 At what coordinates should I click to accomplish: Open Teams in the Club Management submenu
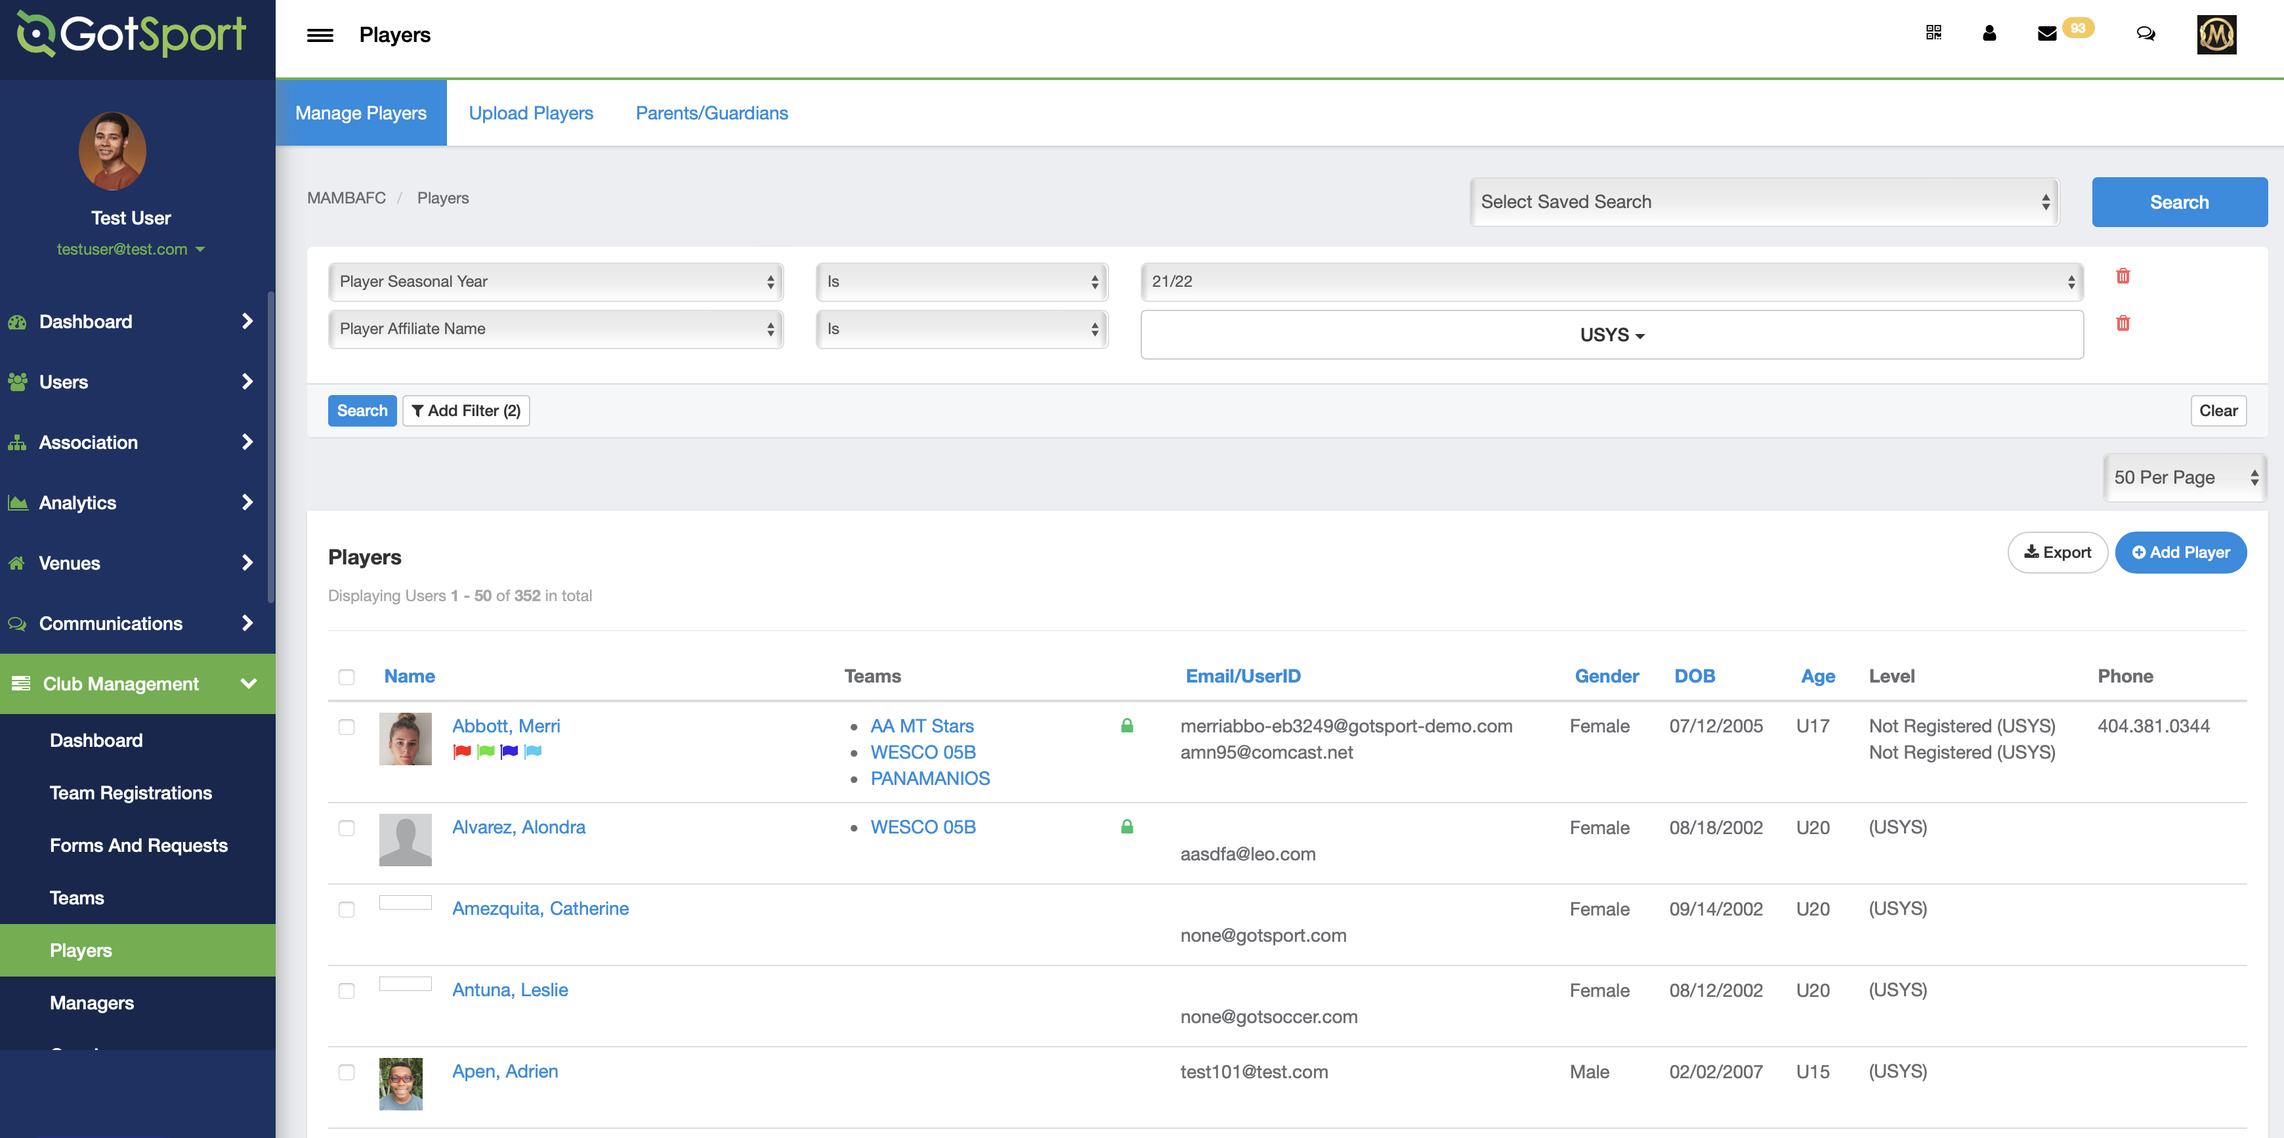pos(77,897)
